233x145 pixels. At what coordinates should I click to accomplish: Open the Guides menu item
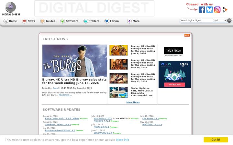(x=50, y=21)
